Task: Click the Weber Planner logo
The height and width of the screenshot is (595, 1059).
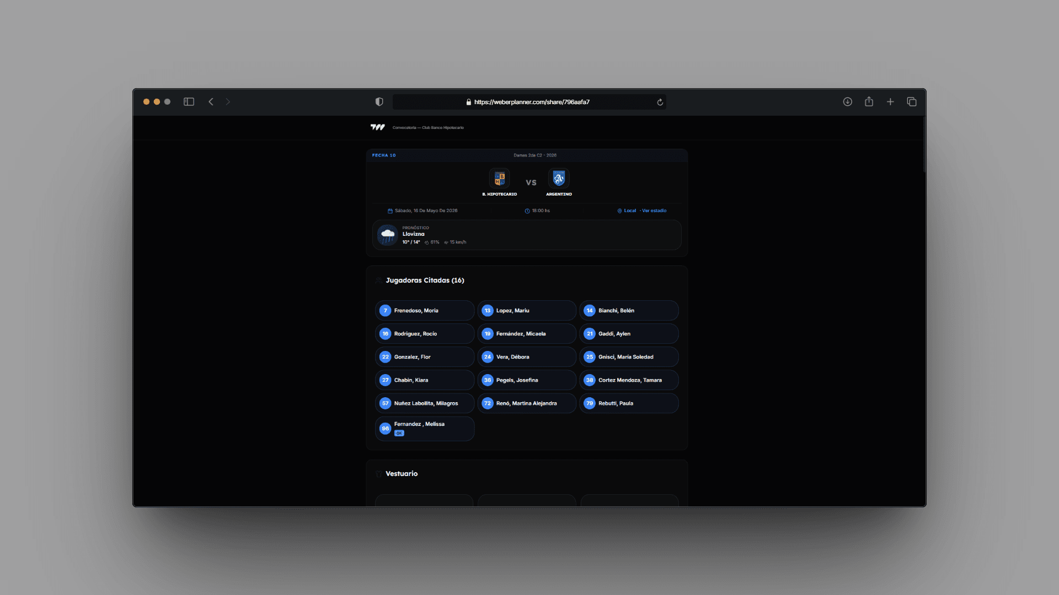Action: 378,127
